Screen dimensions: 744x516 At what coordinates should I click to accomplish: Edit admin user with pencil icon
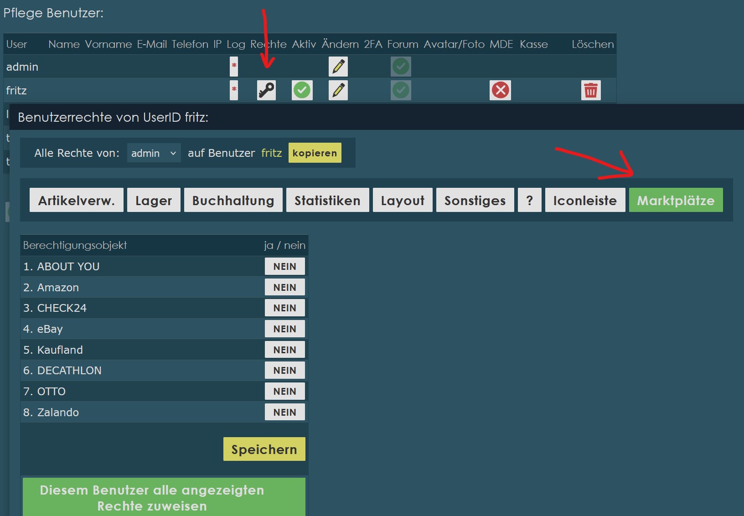coord(338,67)
